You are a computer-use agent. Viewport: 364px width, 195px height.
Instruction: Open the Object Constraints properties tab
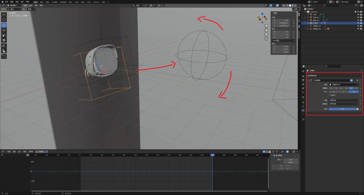point(303,110)
